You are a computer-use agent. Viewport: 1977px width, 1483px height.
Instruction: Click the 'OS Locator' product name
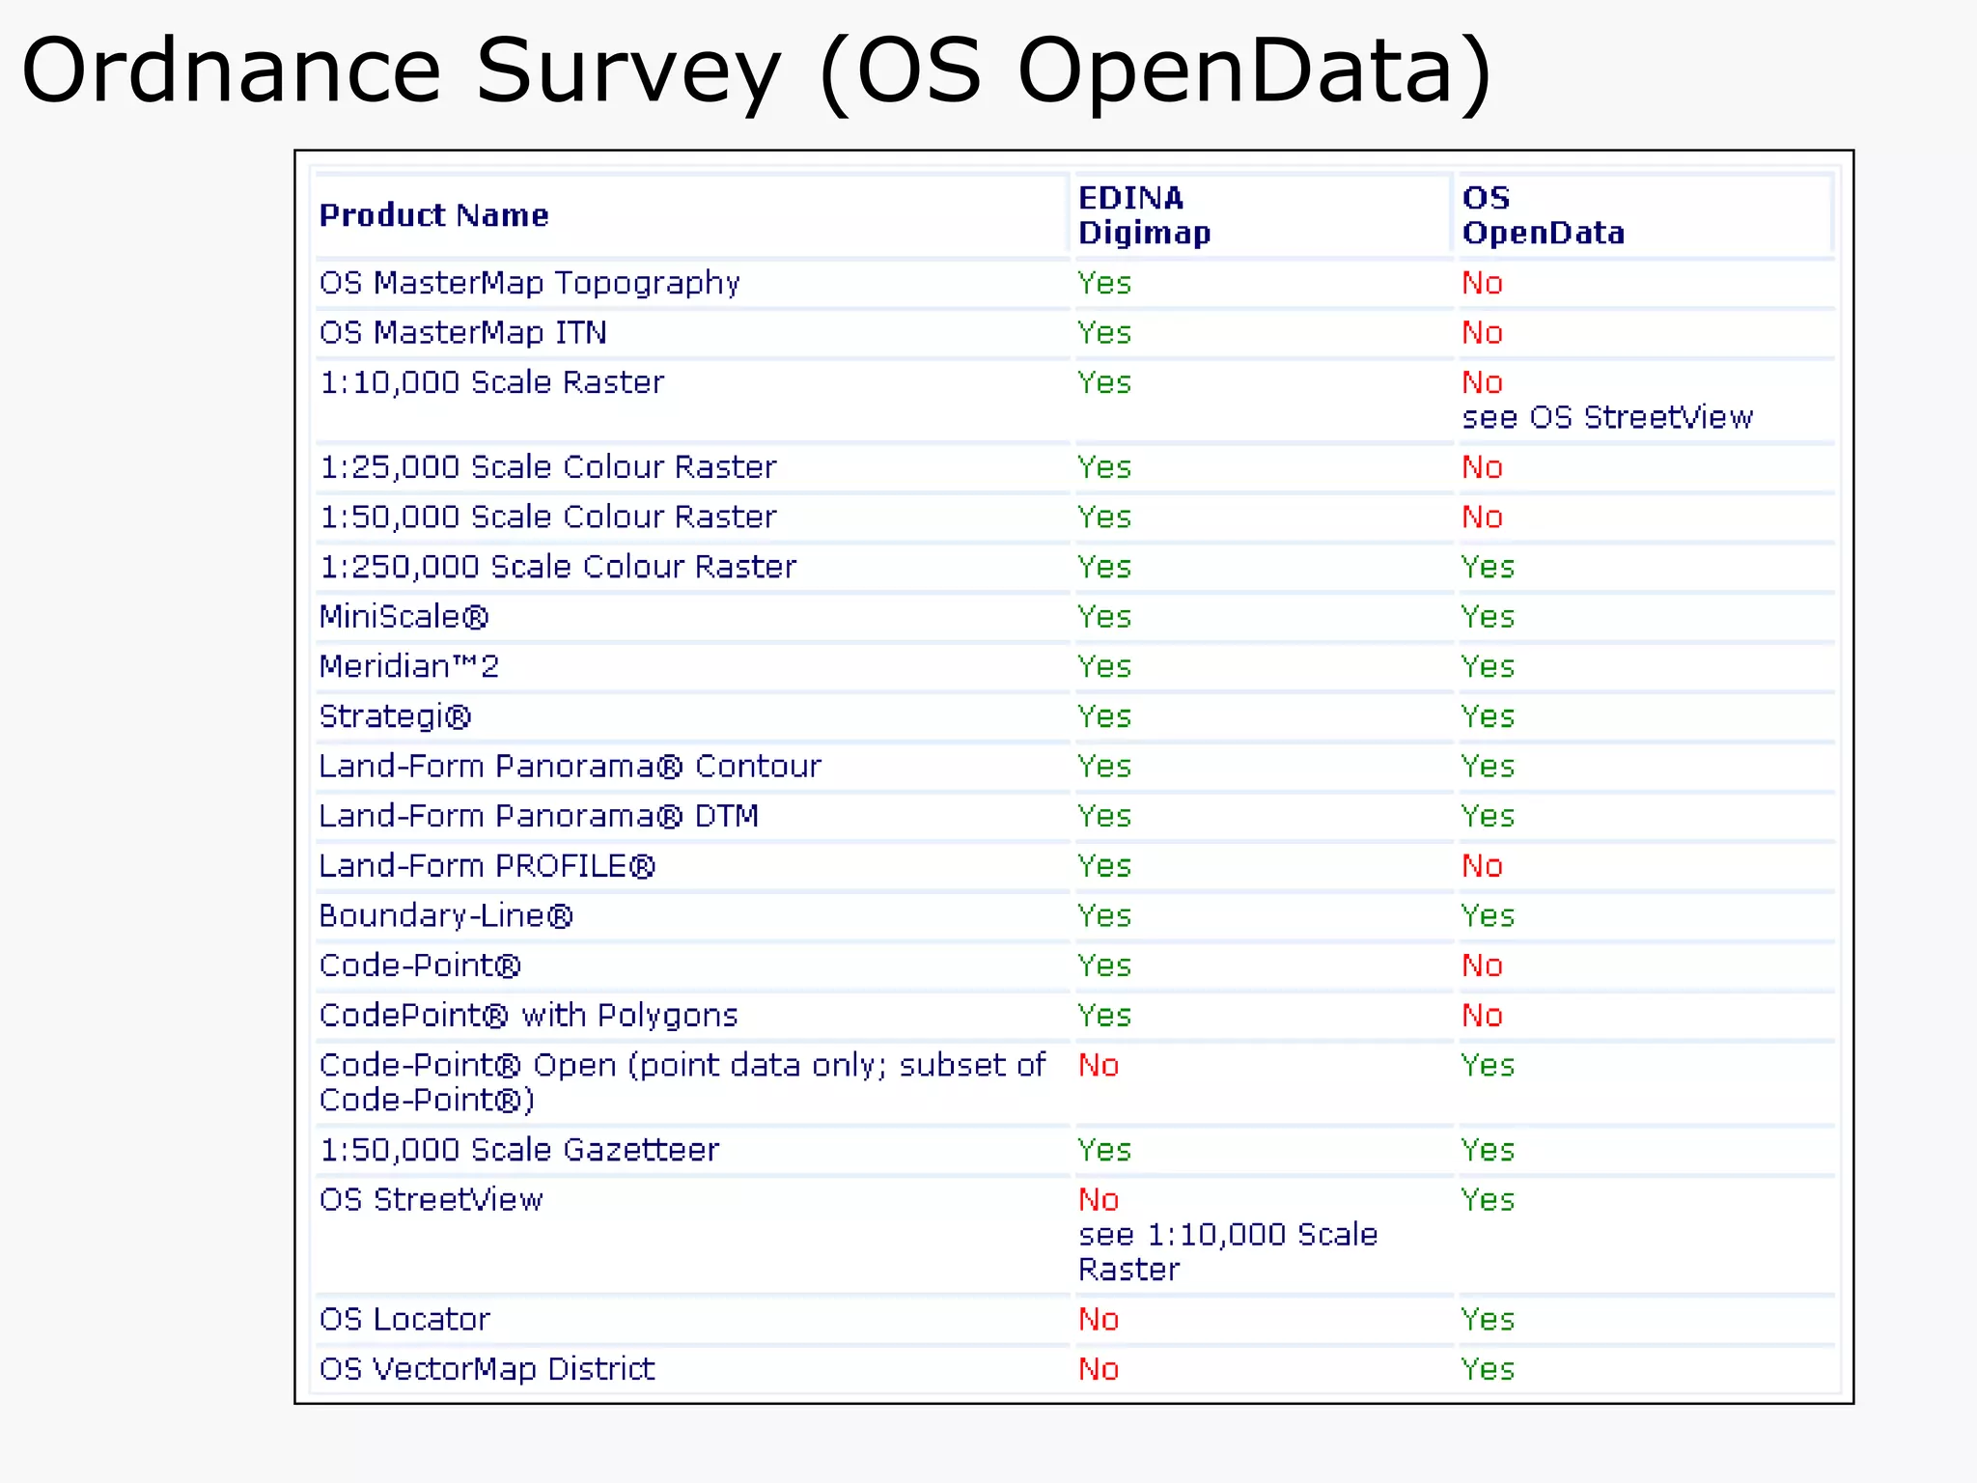coord(404,1319)
